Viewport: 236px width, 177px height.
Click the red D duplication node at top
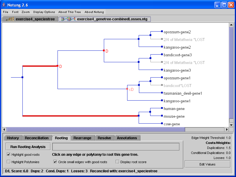[104, 50]
